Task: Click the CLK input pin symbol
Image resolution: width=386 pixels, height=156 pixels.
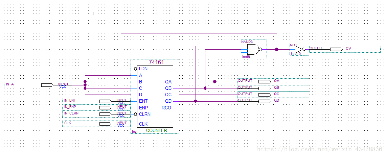Action: 105,124
